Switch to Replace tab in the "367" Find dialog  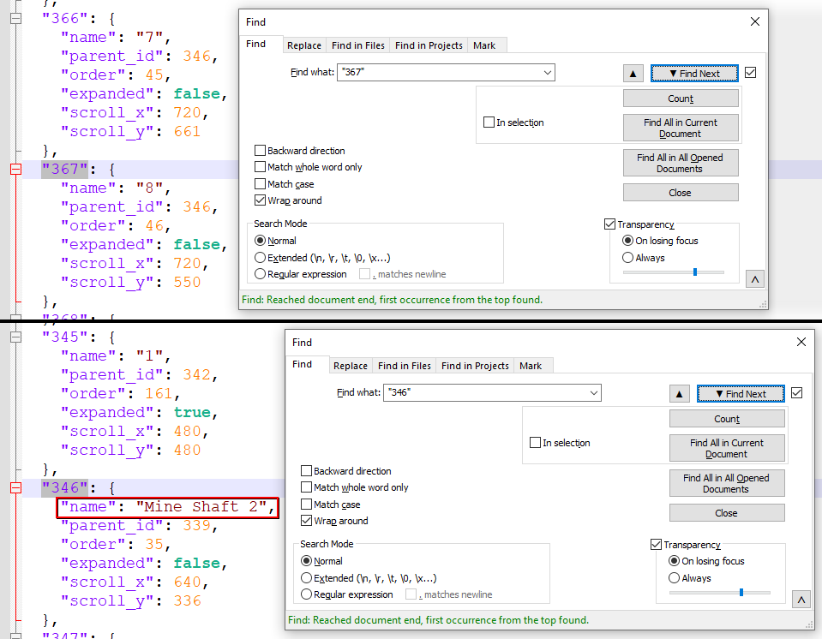[304, 45]
